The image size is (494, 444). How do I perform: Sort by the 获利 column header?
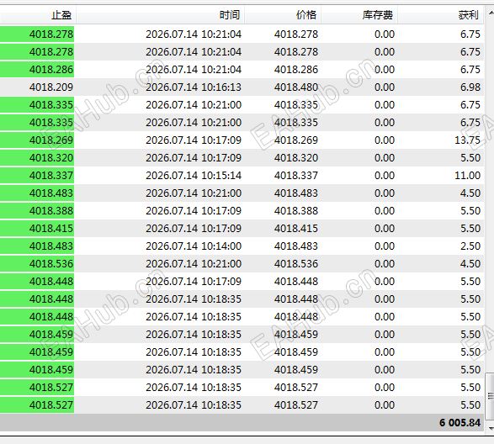click(x=440, y=15)
